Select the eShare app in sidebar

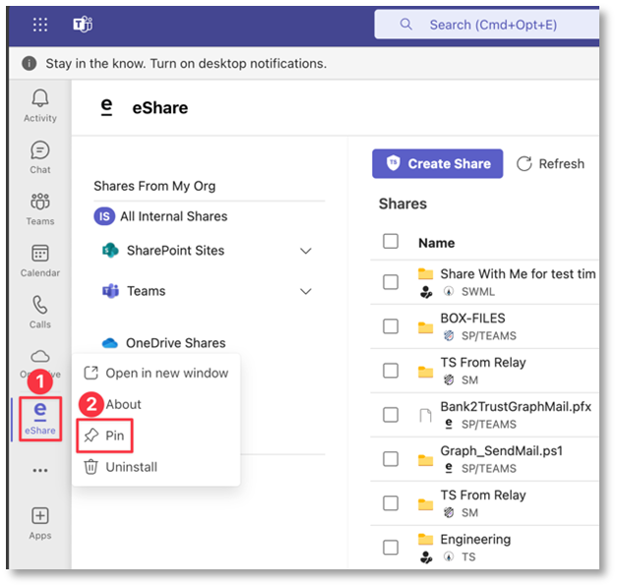[x=40, y=419]
